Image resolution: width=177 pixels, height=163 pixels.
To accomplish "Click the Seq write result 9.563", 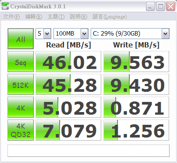I will (136, 62).
